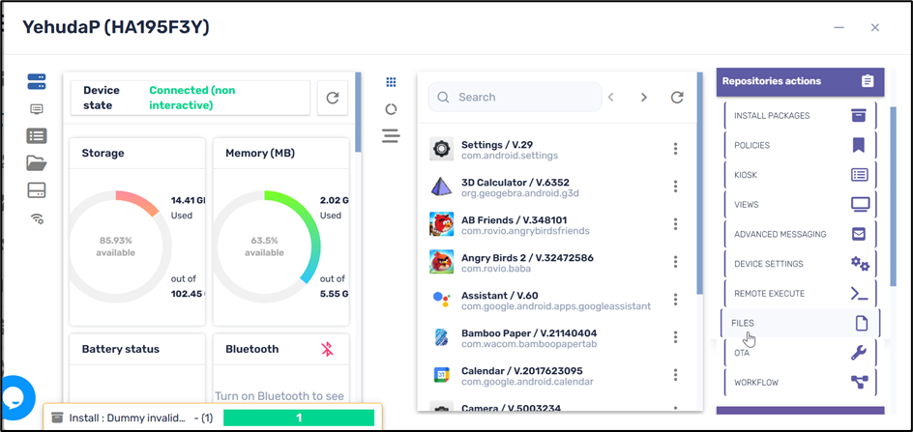This screenshot has width=913, height=432.
Task: Select the 3D Calculator app icon
Action: (x=441, y=187)
